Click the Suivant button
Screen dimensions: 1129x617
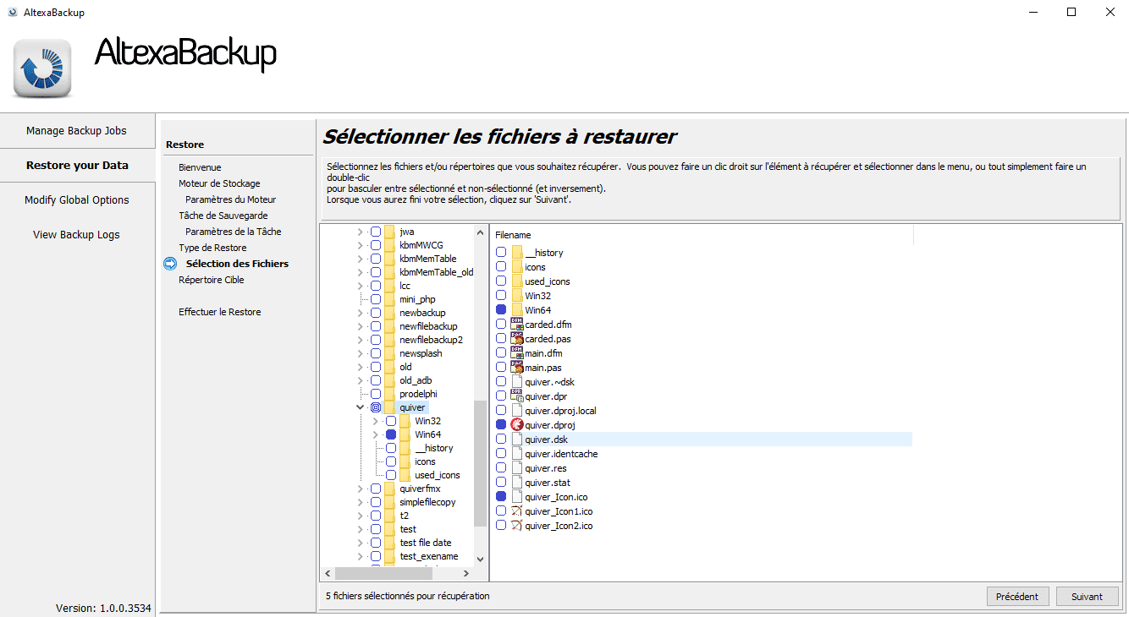(1088, 596)
